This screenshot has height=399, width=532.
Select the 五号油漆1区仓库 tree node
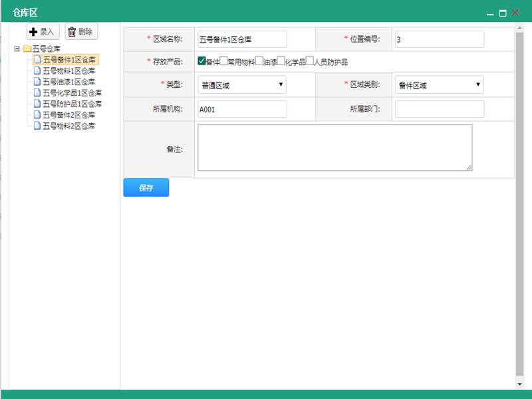tap(68, 82)
